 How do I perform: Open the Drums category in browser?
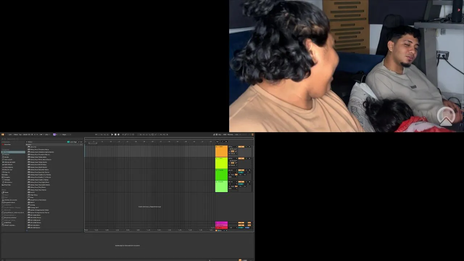13,157
